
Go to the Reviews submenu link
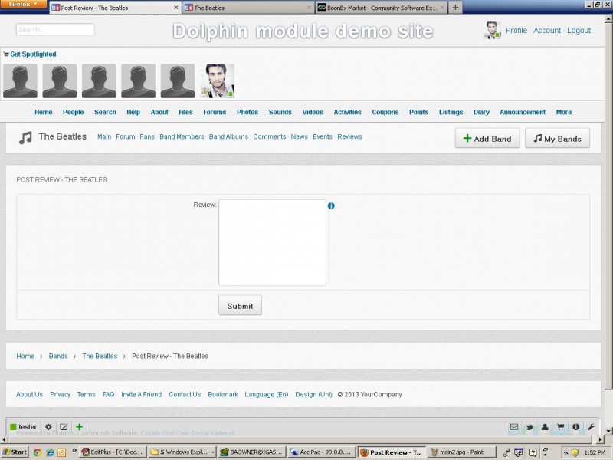point(349,136)
